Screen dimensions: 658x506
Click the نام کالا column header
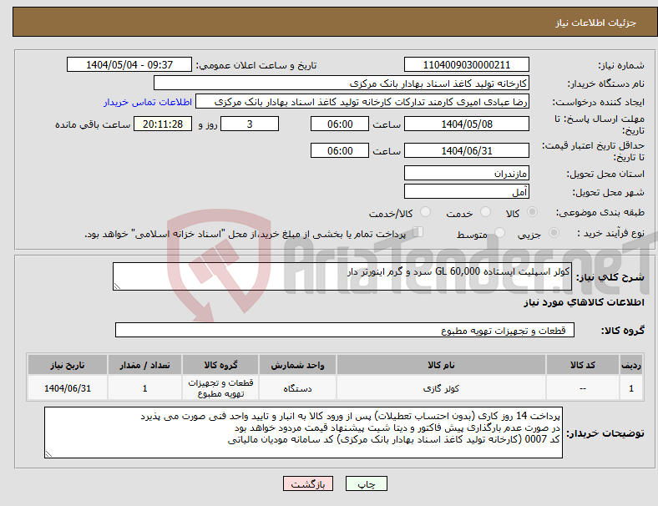click(441, 365)
